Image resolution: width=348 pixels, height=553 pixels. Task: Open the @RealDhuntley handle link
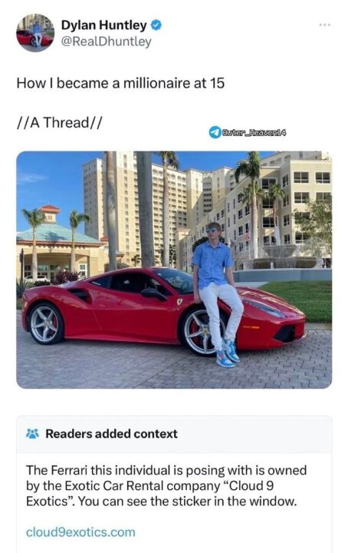106,41
